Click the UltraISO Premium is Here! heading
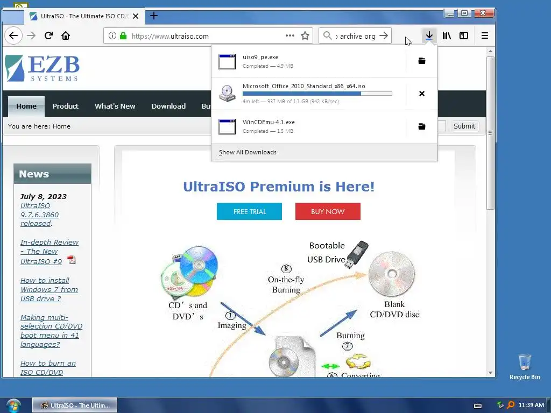Screen dimensions: 551x413 pyautogui.click(x=279, y=187)
